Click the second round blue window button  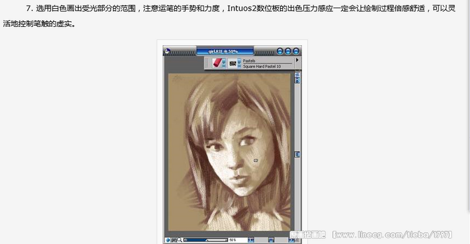(288, 51)
